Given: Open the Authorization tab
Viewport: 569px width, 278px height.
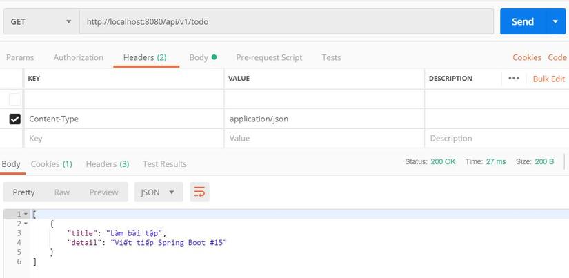Looking at the screenshot, I should tap(79, 57).
